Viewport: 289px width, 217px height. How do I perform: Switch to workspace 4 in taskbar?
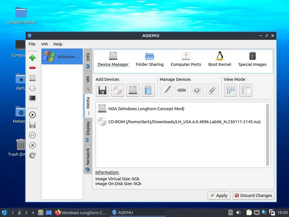(x=33, y=212)
